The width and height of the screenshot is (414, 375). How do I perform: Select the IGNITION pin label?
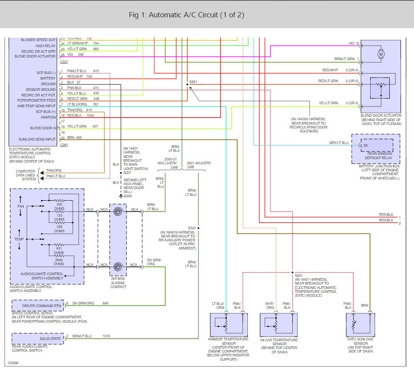pyautogui.click(x=48, y=117)
